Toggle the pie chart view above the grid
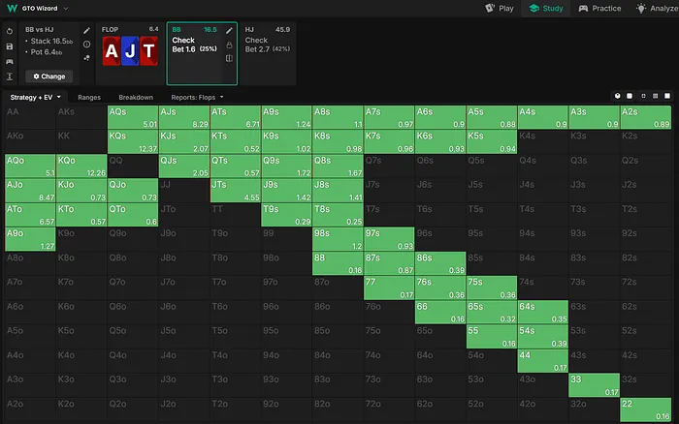 (617, 97)
